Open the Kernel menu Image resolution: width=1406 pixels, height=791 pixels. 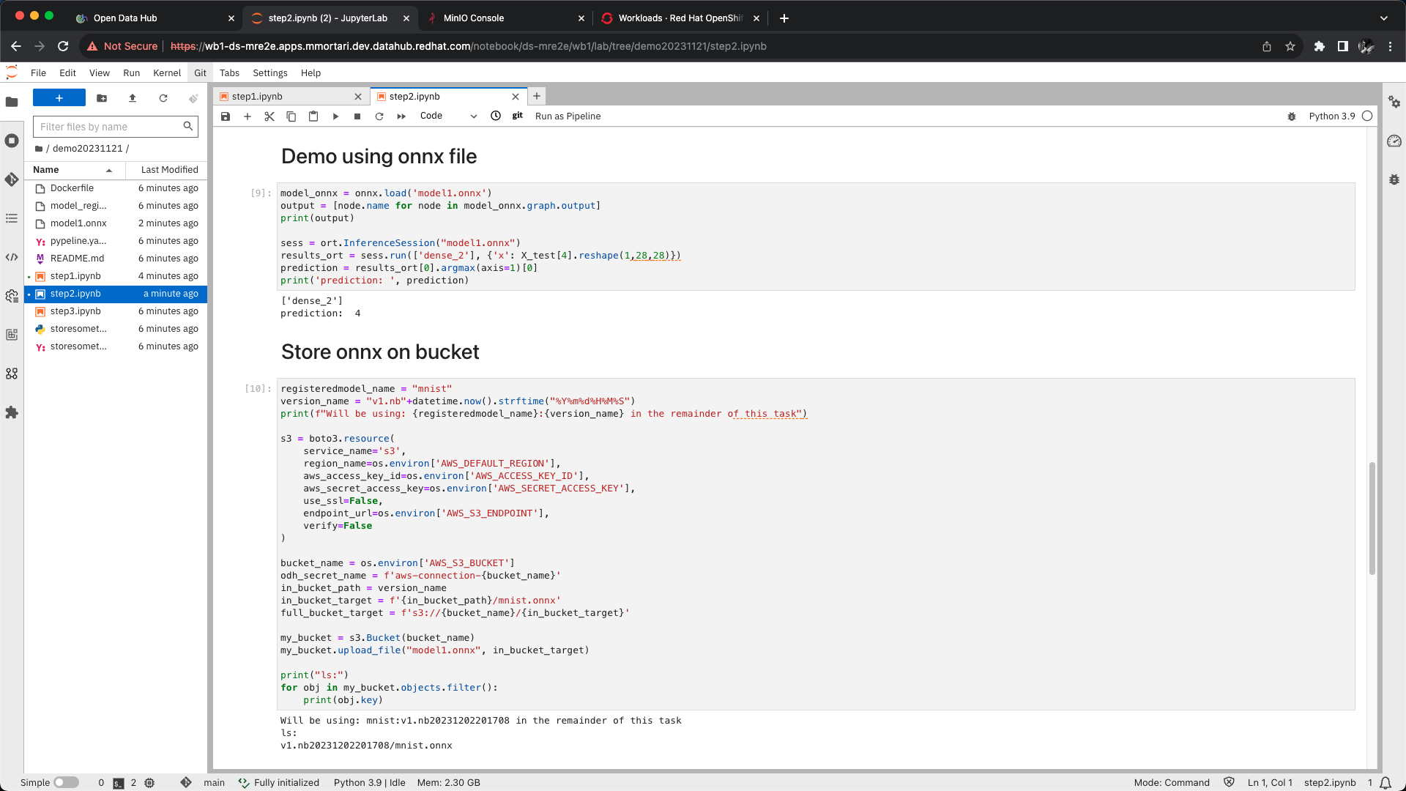pos(166,73)
